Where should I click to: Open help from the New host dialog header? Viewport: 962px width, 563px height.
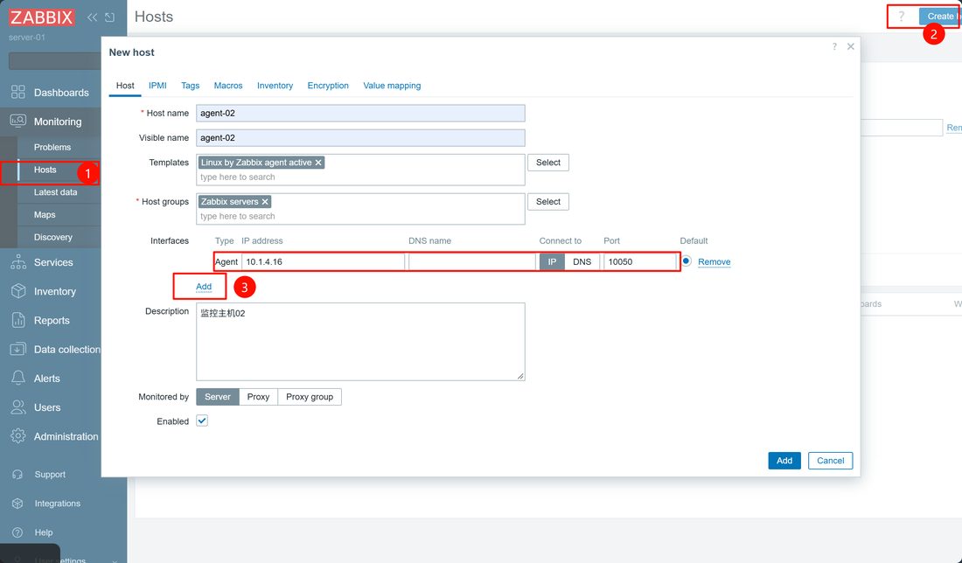coord(834,46)
